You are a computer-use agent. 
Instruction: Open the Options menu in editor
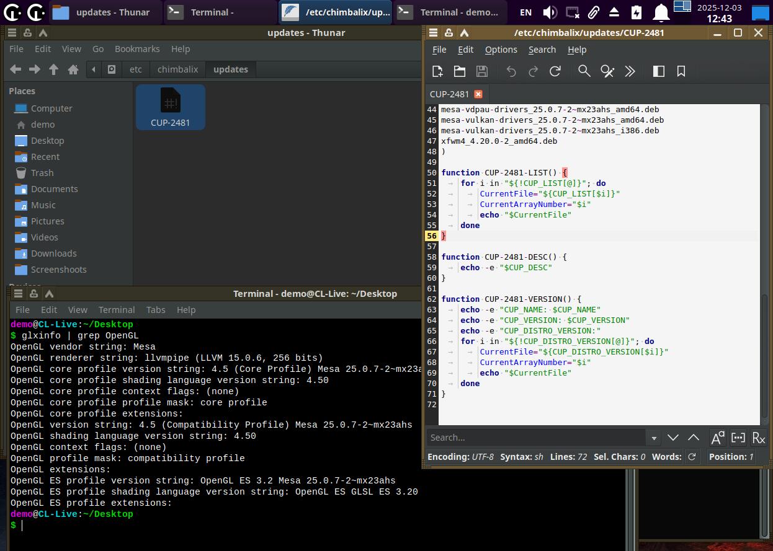click(501, 50)
